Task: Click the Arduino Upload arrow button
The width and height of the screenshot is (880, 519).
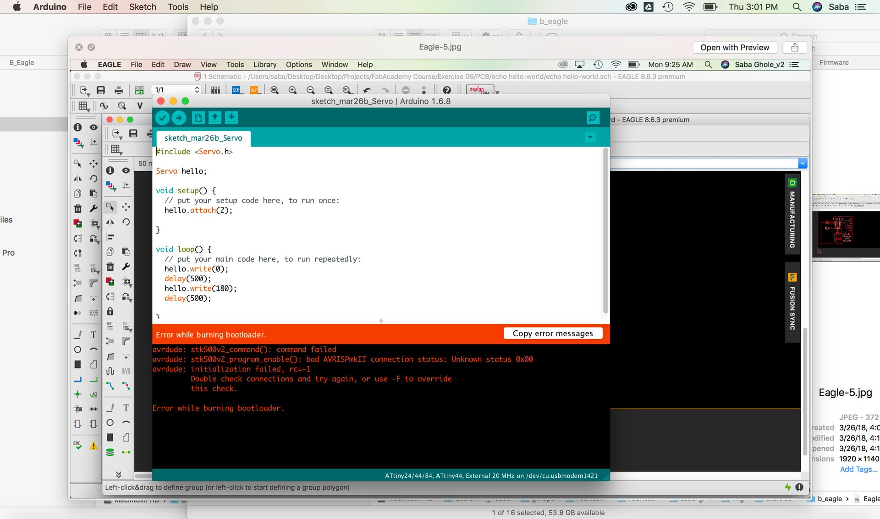Action: point(179,118)
